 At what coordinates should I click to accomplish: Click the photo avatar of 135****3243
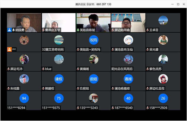94,98
